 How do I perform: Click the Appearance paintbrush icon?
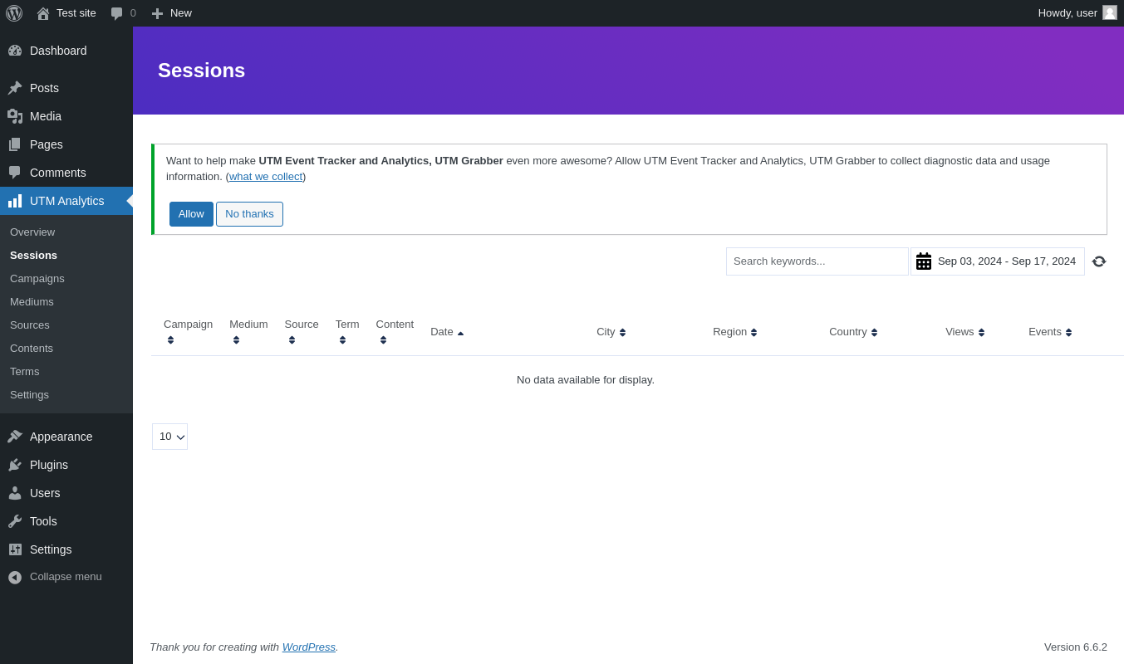tap(15, 437)
